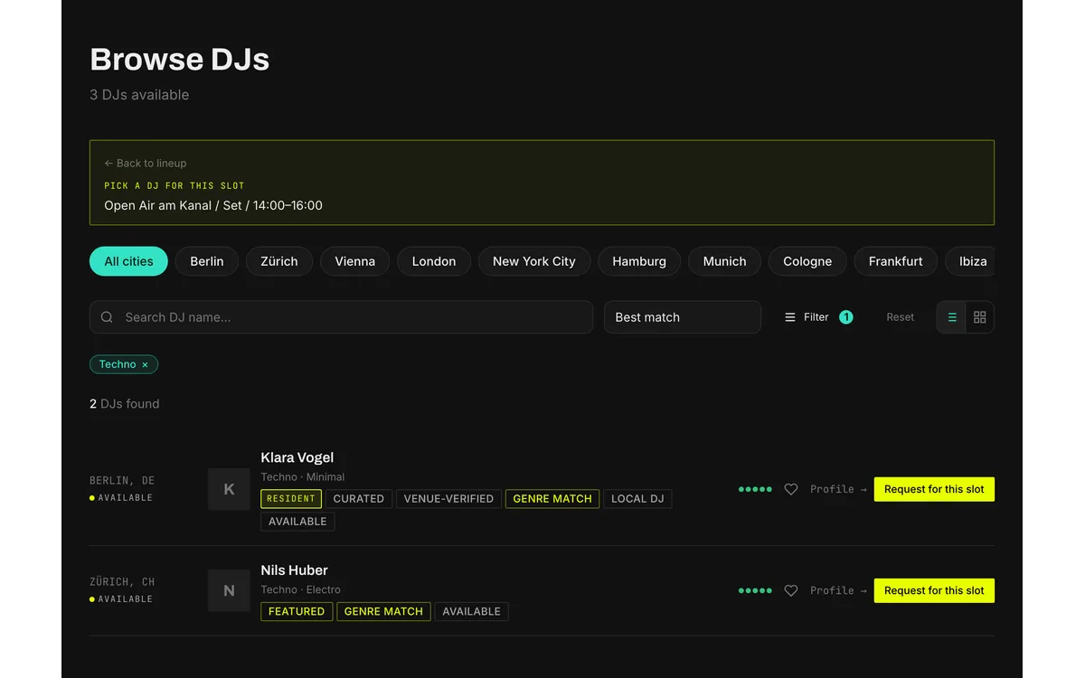
Task: Open Klara Vogel's Profile link
Action: [x=838, y=489]
